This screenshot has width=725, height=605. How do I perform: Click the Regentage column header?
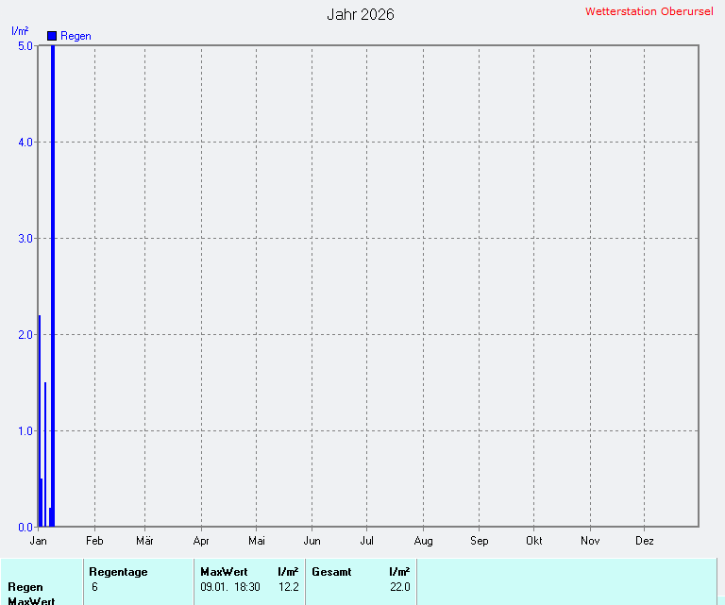coord(118,571)
